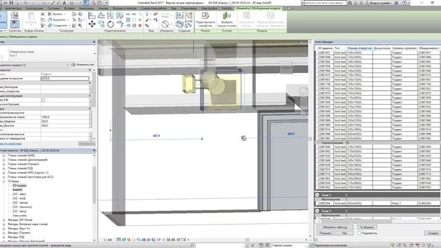Click the keyword search field in title bar
The image size is (441, 248).
[325, 3]
